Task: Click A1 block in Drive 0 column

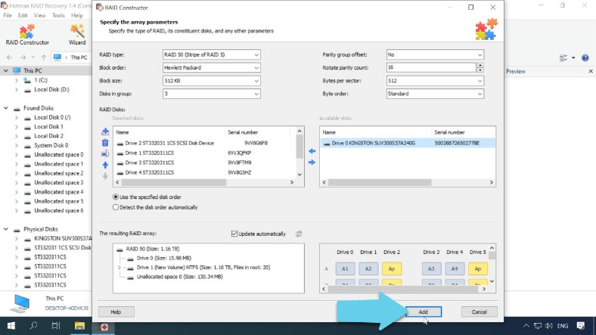Action: pyautogui.click(x=345, y=269)
